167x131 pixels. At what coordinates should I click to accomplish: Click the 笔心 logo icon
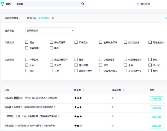click(2, 4)
